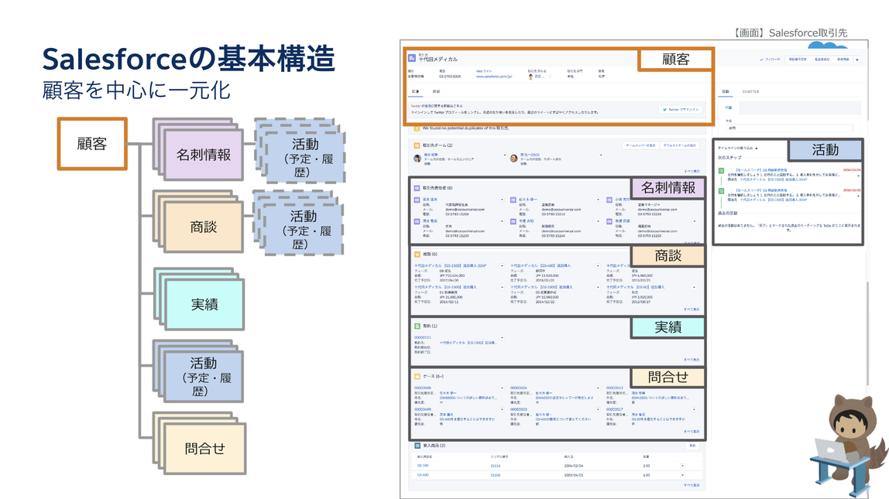Switch to the 詳細 tab

(436, 92)
